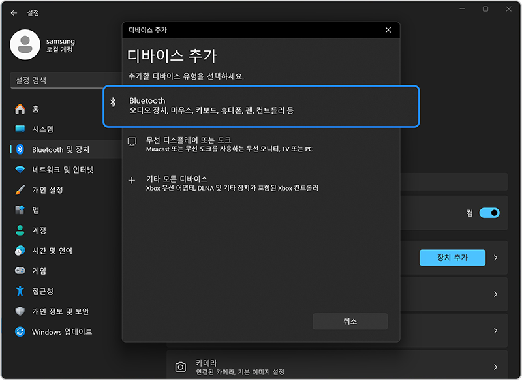Image resolution: width=522 pixels, height=381 pixels.
Task: Cancel the add device dialog (취소)
Action: point(350,321)
